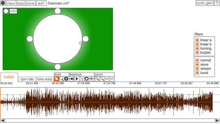220x124 pixels.
Task: Click the Stalemate.xml* file name
Action: point(58,3)
